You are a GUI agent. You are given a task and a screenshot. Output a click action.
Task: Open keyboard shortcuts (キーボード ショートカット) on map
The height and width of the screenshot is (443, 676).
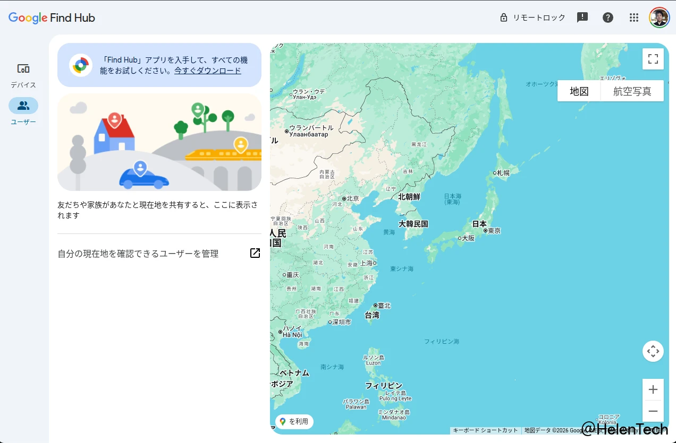point(485,430)
